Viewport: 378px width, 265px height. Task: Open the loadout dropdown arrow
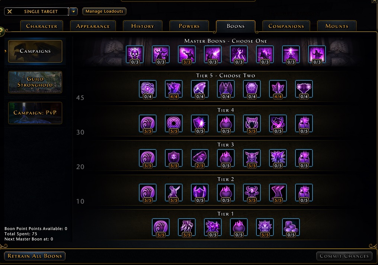point(73,11)
